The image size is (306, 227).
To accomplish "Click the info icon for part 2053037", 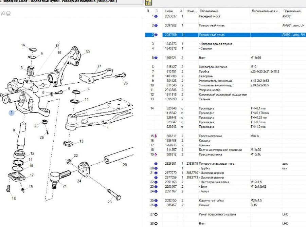I will pyautogui.click(x=156, y=16).
